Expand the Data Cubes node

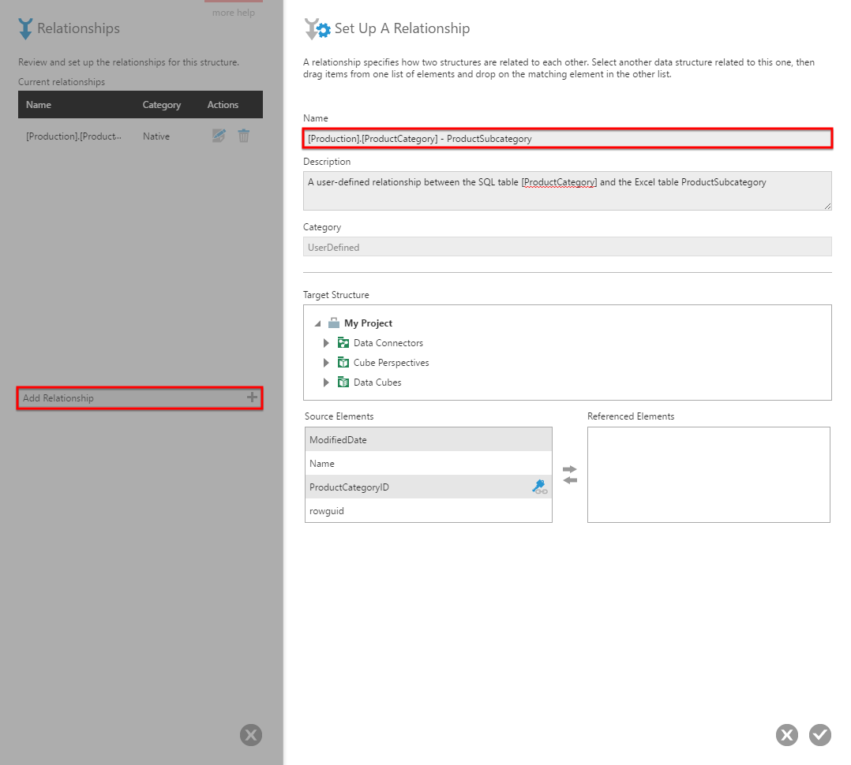(x=326, y=382)
